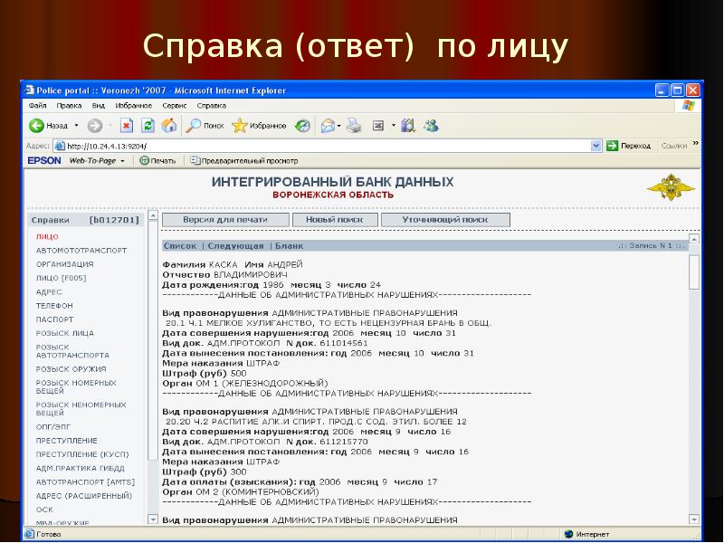Screen dimensions: 724x543
Task: Click the Уточняющий поиск button
Action: tap(446, 219)
